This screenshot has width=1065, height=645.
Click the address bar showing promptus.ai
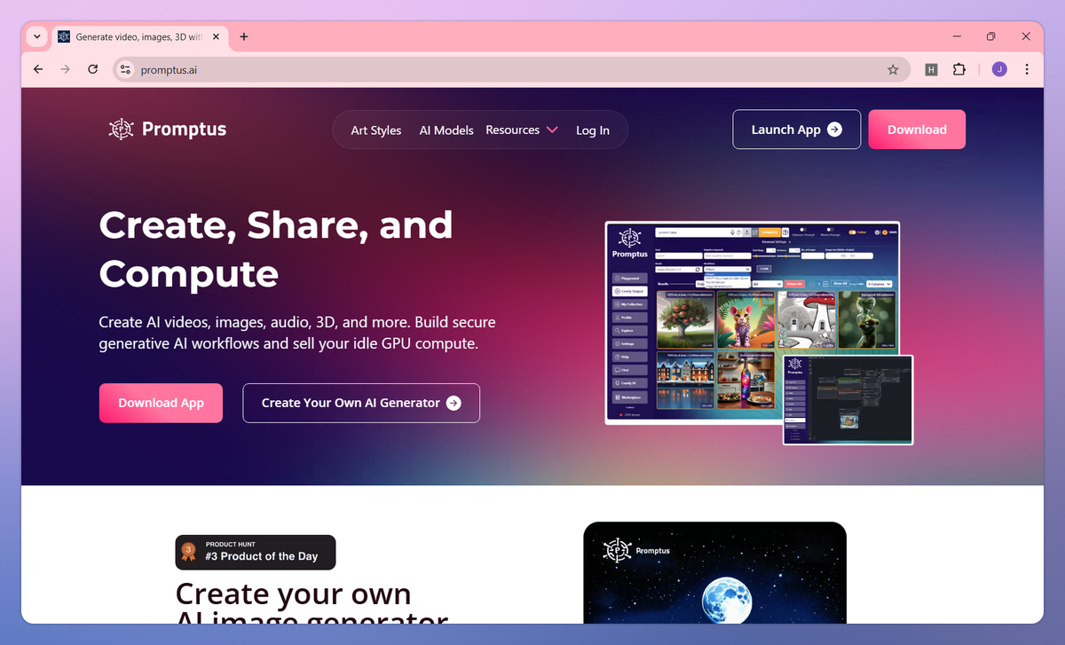coord(511,69)
